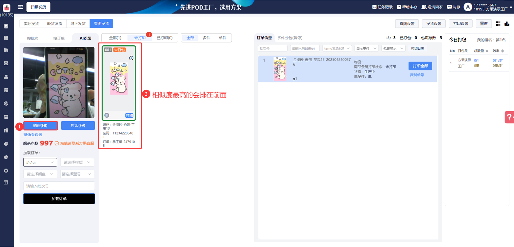
Task: Click the 打印 button on card 001
Action: 129,116
